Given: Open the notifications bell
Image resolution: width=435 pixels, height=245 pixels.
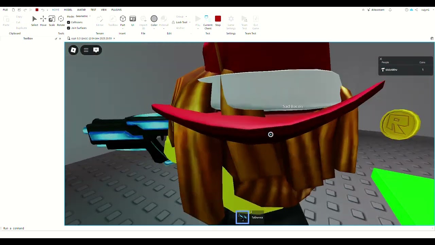Looking at the screenshot, I should tap(390, 10).
